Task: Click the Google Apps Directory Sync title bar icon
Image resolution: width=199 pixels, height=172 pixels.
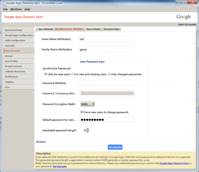Action: point(3,3)
